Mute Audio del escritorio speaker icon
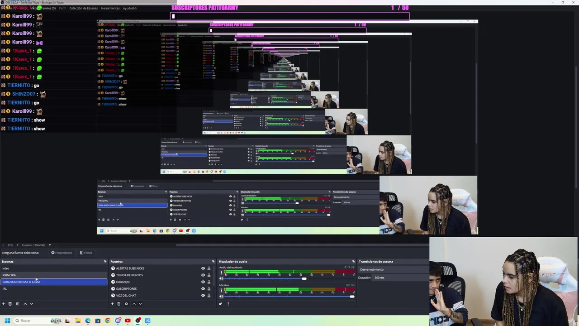Image resolution: width=579 pixels, height=326 pixels. click(221, 278)
